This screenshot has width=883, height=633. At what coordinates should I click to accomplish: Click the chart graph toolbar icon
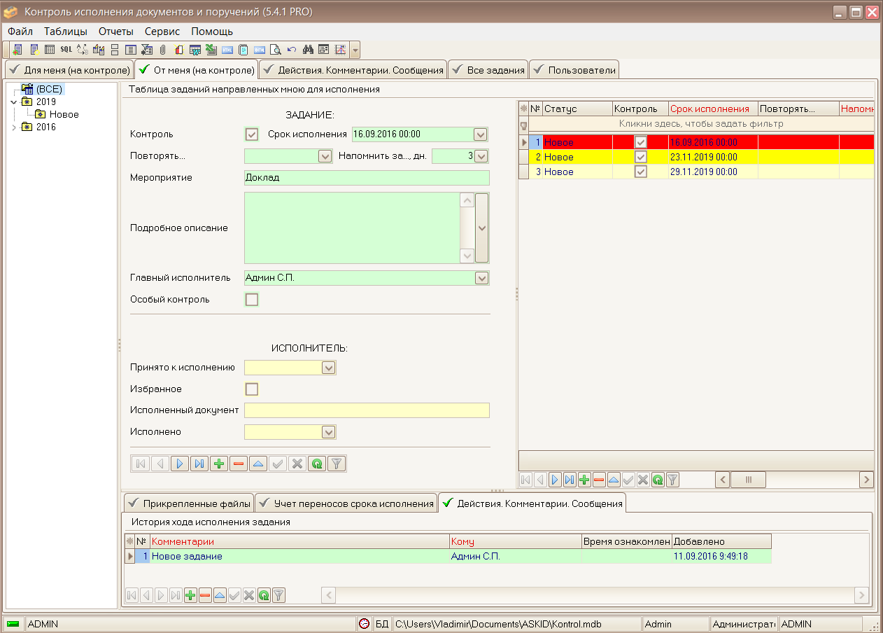point(341,50)
